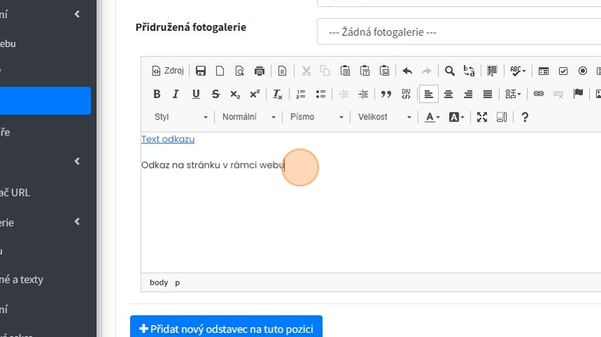
Task: Open the Find magnifier tool
Action: tap(450, 71)
